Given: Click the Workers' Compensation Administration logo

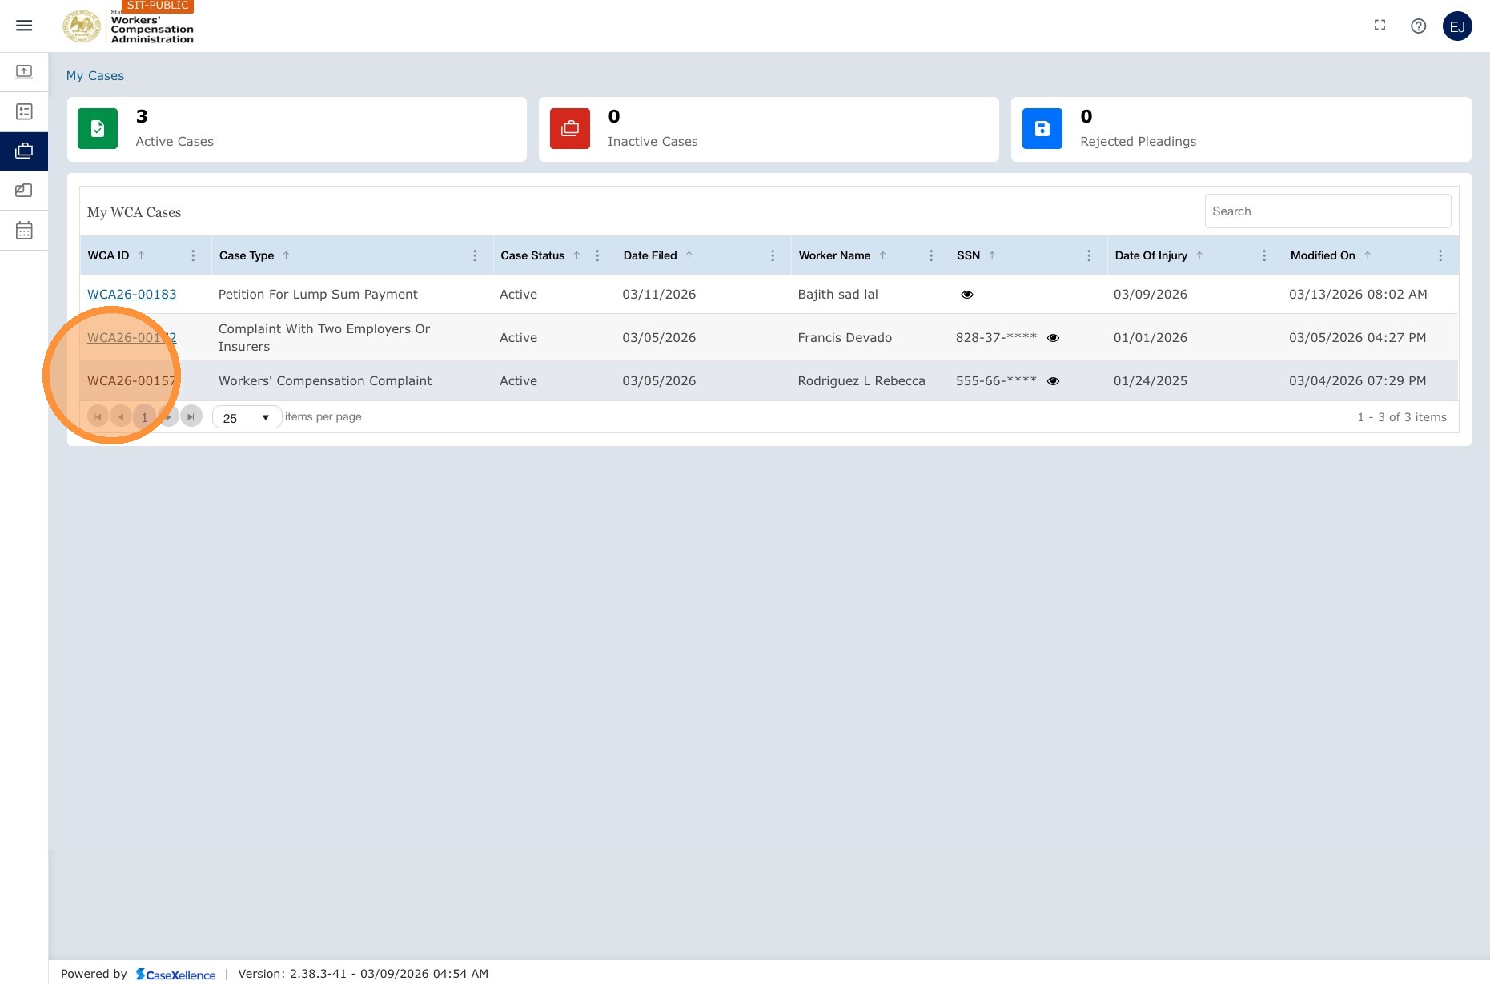Looking at the screenshot, I should [128, 26].
